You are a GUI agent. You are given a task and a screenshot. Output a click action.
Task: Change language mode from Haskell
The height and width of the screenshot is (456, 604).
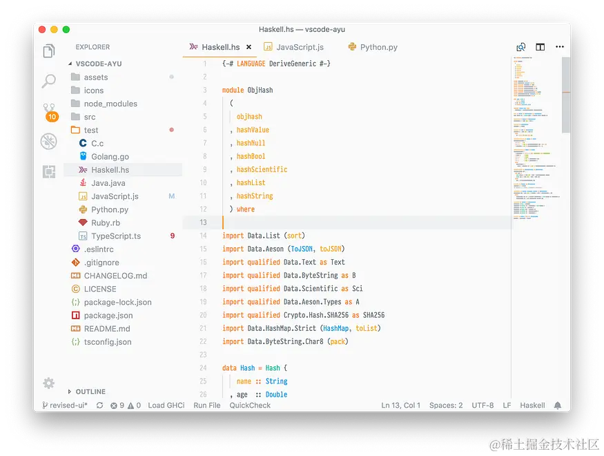pyautogui.click(x=532, y=406)
